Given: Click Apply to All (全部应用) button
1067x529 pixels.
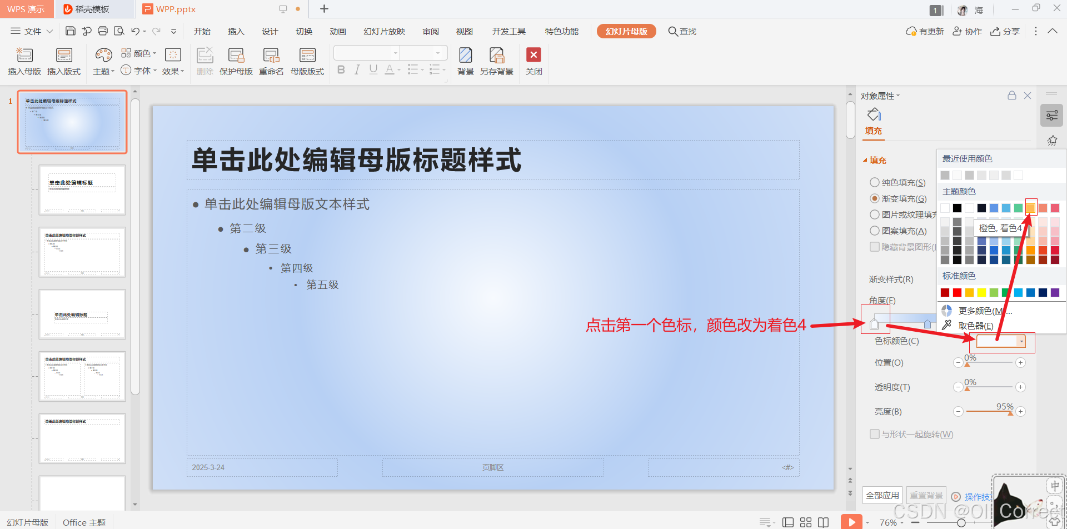Looking at the screenshot, I should [882, 495].
